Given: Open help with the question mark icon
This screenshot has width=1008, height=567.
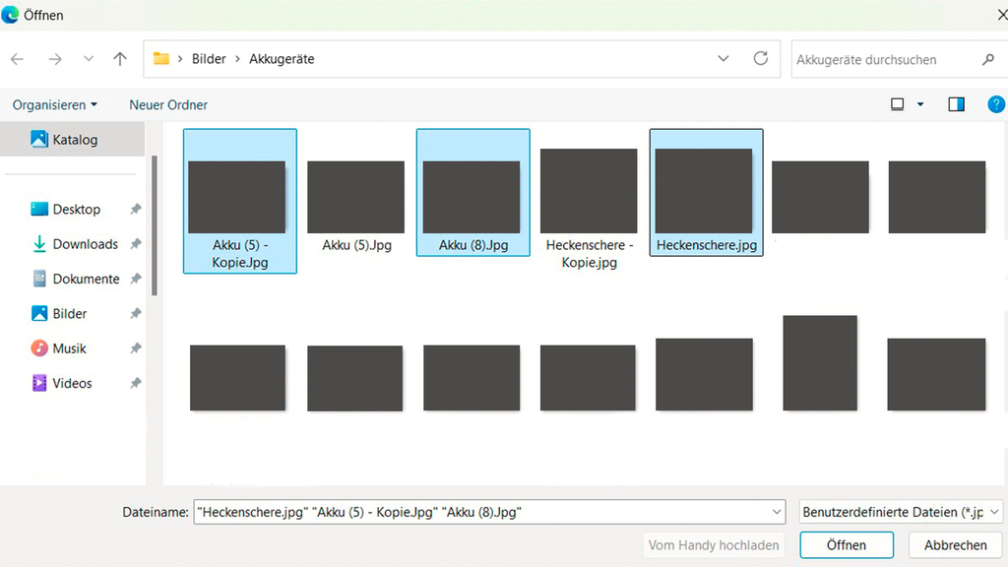Looking at the screenshot, I should [995, 104].
